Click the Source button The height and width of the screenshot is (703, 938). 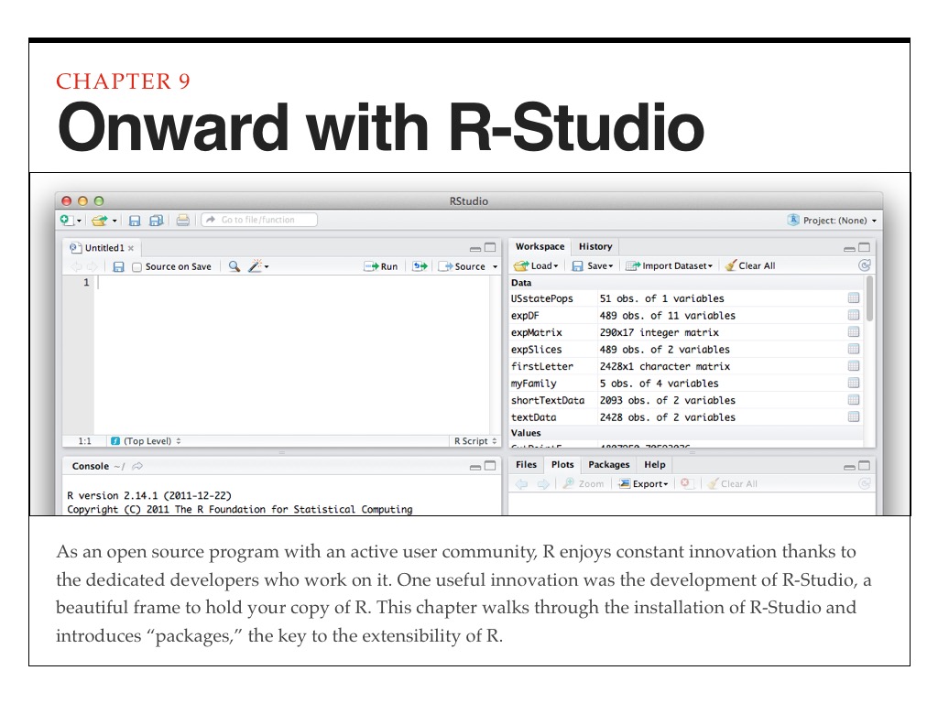coord(462,266)
